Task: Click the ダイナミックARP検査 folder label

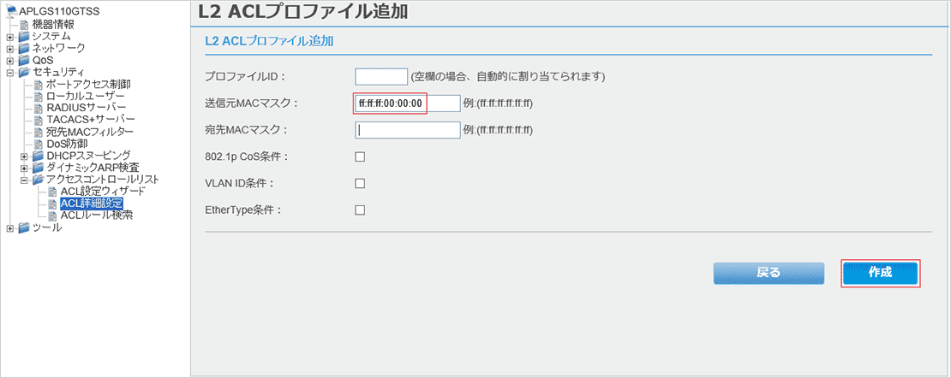Action: click(93, 168)
